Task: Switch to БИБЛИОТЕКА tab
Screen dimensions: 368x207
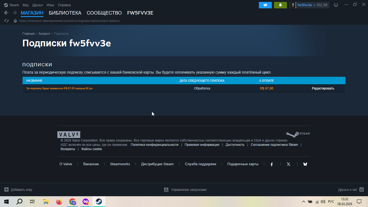Action: pyautogui.click(x=65, y=13)
